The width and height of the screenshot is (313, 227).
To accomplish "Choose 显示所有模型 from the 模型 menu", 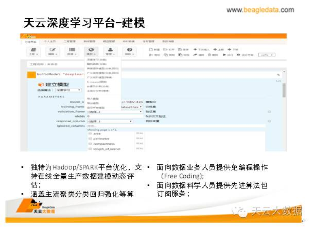I will (96, 108).
